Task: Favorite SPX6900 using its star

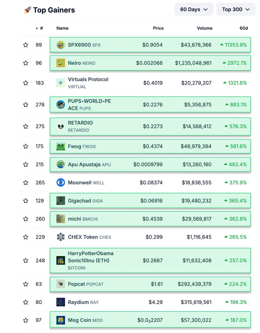Action: (x=26, y=45)
